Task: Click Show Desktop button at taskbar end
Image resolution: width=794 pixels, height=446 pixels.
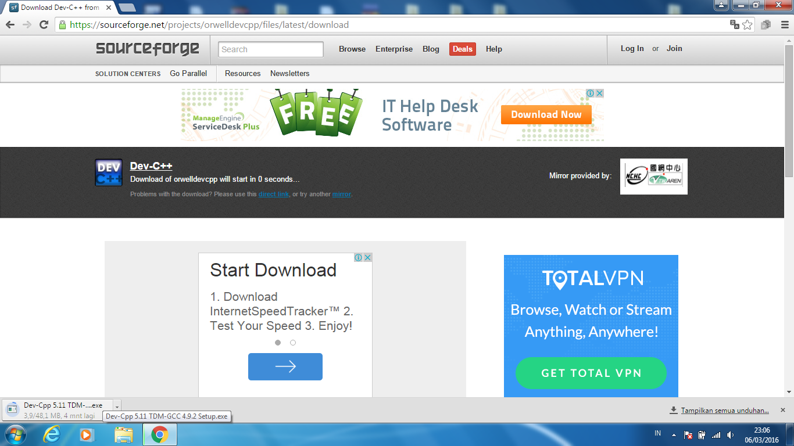Action: [x=790, y=434]
